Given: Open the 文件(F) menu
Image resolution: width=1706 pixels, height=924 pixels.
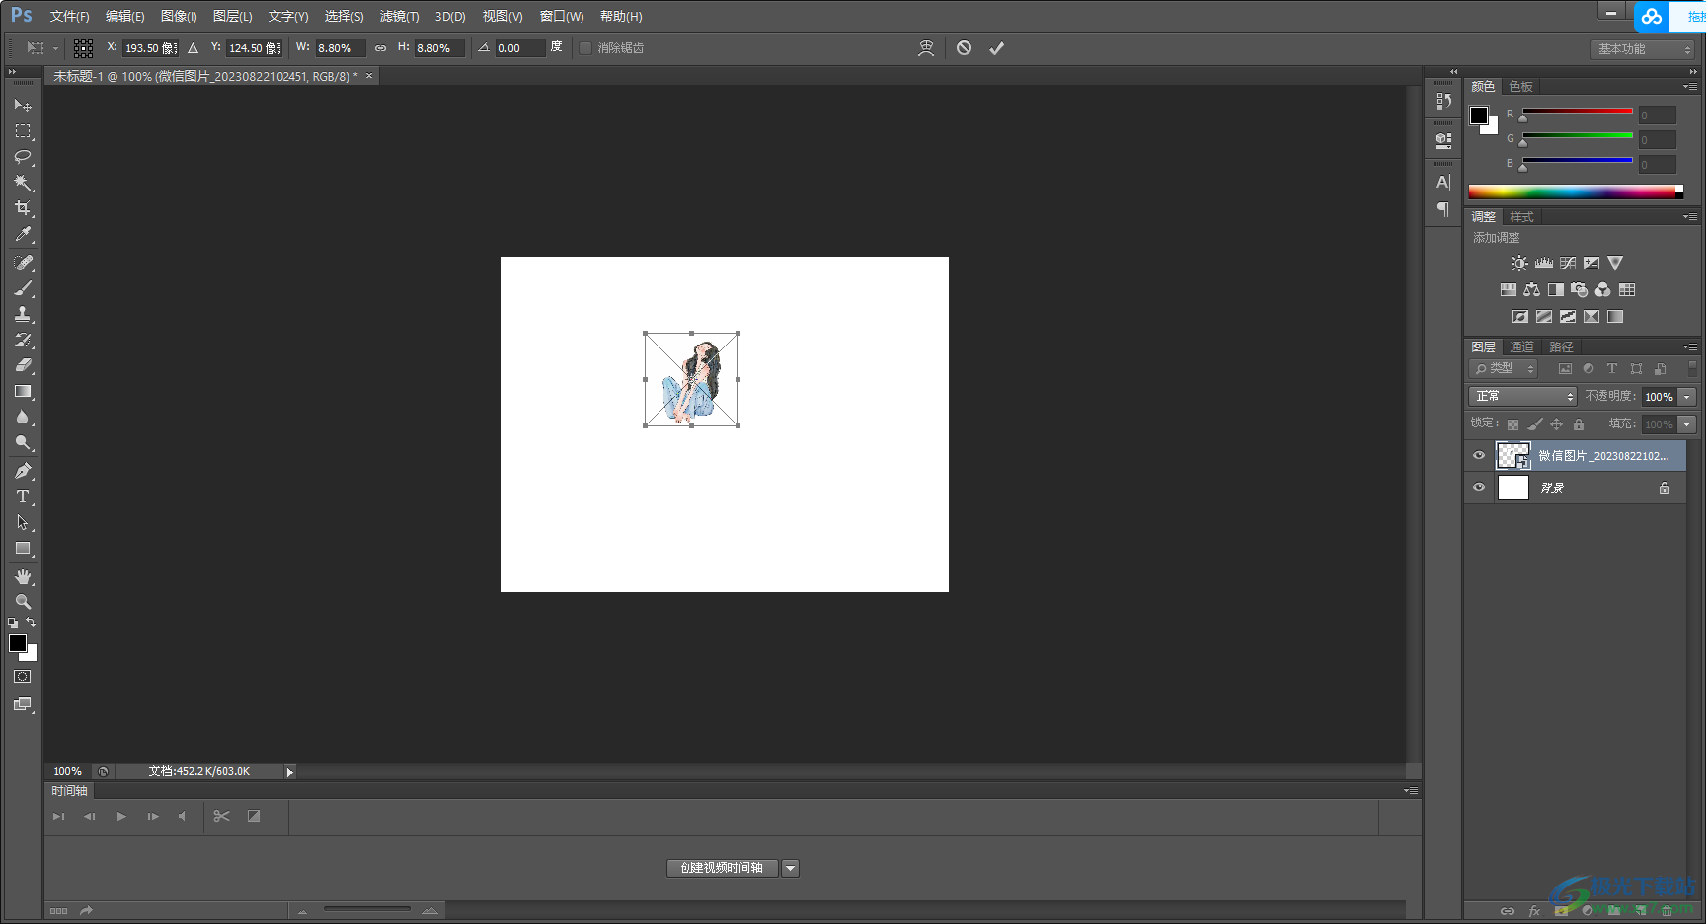Looking at the screenshot, I should click(69, 16).
